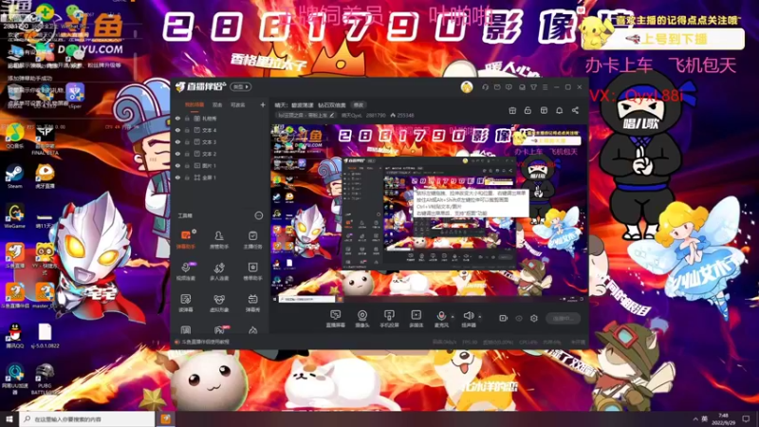Click the gift box icon above the preview
The image size is (759, 427).
(x=512, y=110)
